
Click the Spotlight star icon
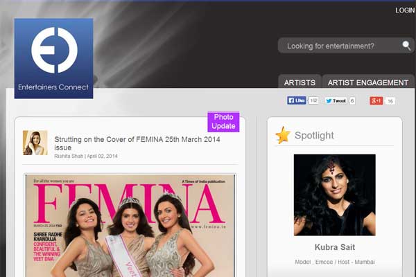pos(283,135)
